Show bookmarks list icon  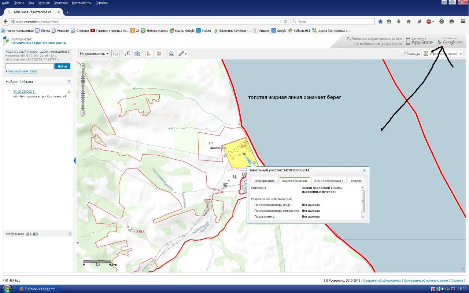click(x=389, y=22)
